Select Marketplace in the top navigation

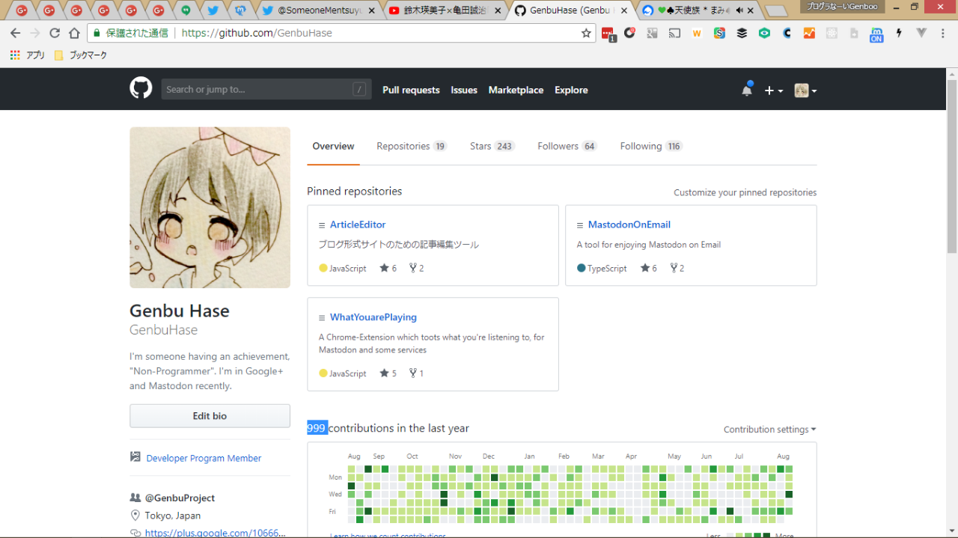tap(516, 90)
